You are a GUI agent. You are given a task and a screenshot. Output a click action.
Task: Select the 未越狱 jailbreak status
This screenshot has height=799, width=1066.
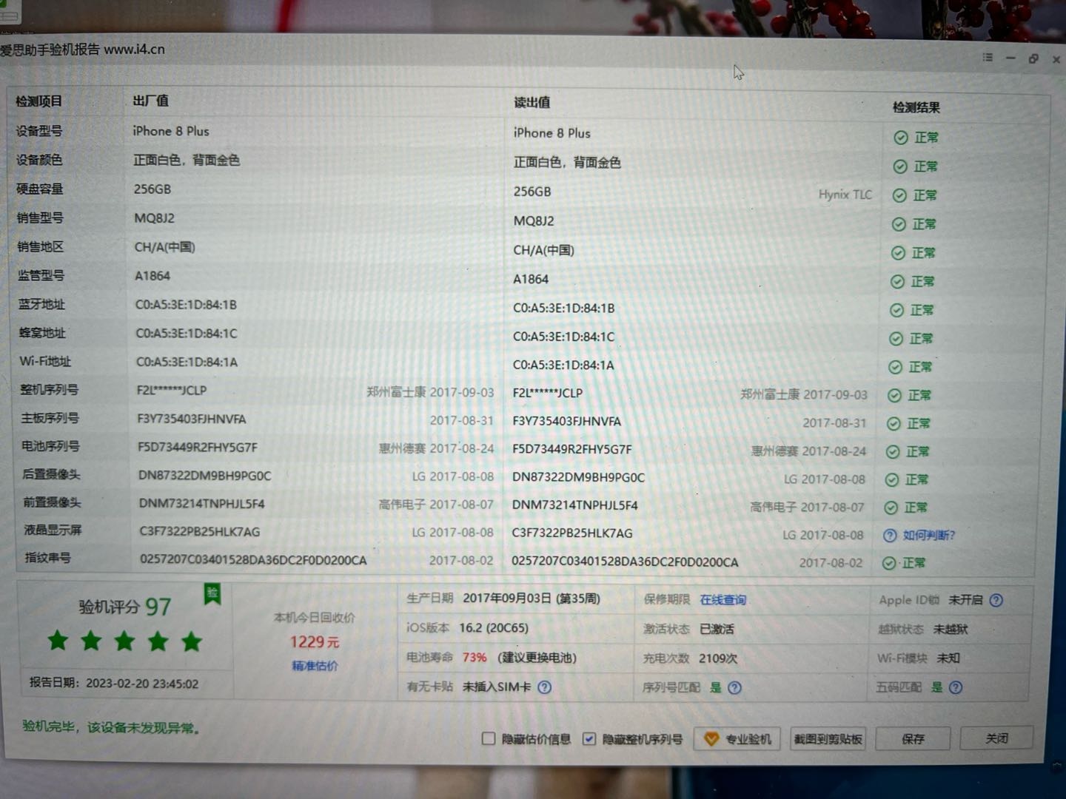951,629
